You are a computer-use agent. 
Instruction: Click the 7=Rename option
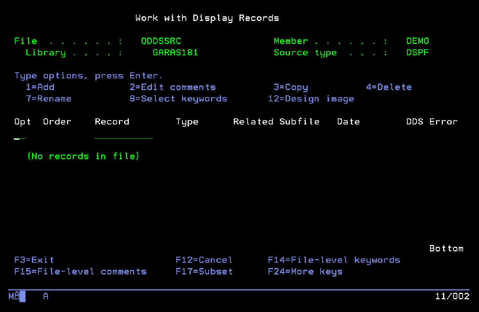[x=49, y=99]
